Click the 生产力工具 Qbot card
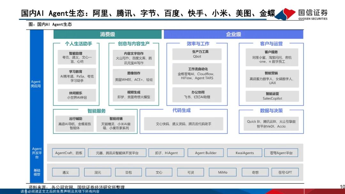 pyautogui.click(x=197, y=54)
